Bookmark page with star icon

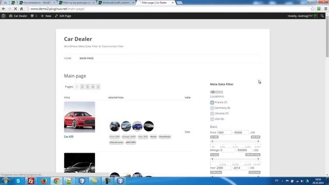tap(313, 9)
